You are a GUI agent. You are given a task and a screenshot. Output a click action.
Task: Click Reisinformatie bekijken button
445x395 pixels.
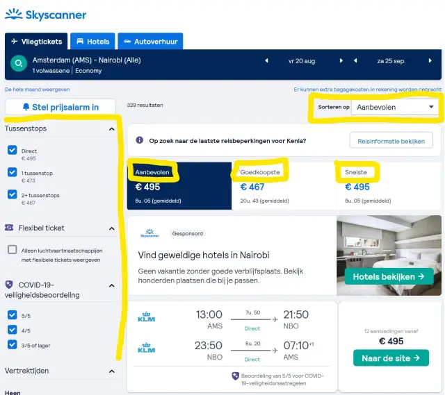(391, 141)
